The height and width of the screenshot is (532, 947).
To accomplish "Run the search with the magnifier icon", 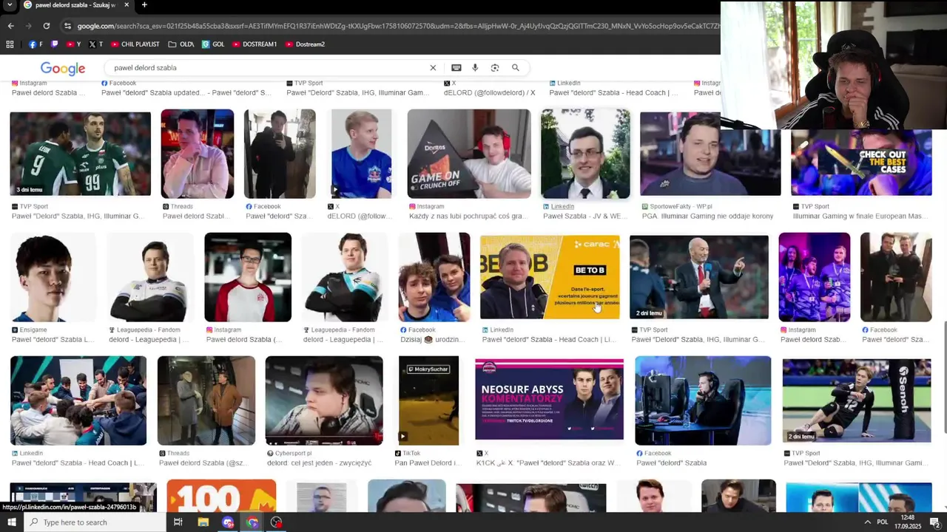I will click(516, 67).
